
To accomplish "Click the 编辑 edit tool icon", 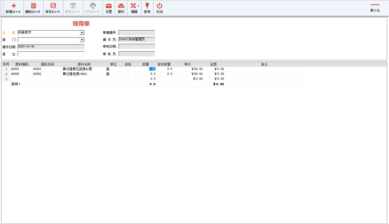I will click(133, 6).
